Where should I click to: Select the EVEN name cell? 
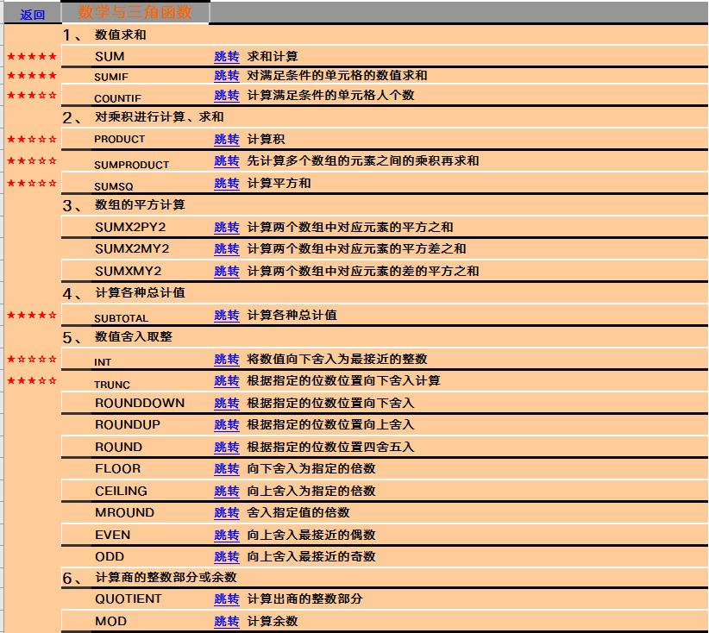point(113,535)
